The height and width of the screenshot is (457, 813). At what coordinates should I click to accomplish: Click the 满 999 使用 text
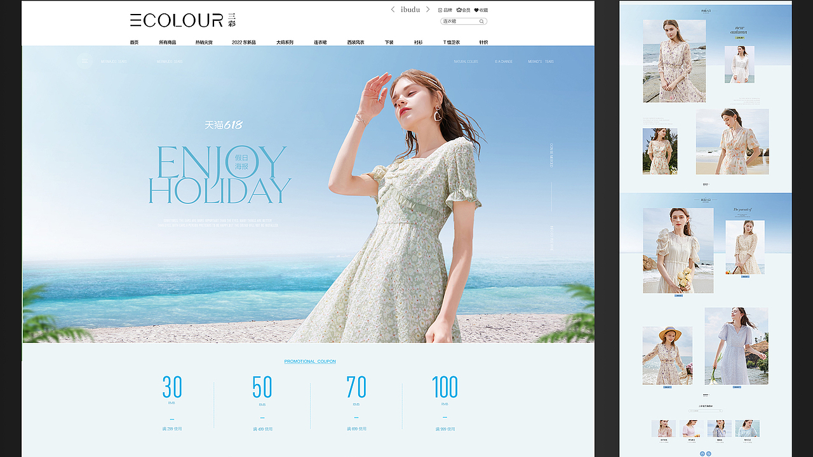[x=445, y=429]
